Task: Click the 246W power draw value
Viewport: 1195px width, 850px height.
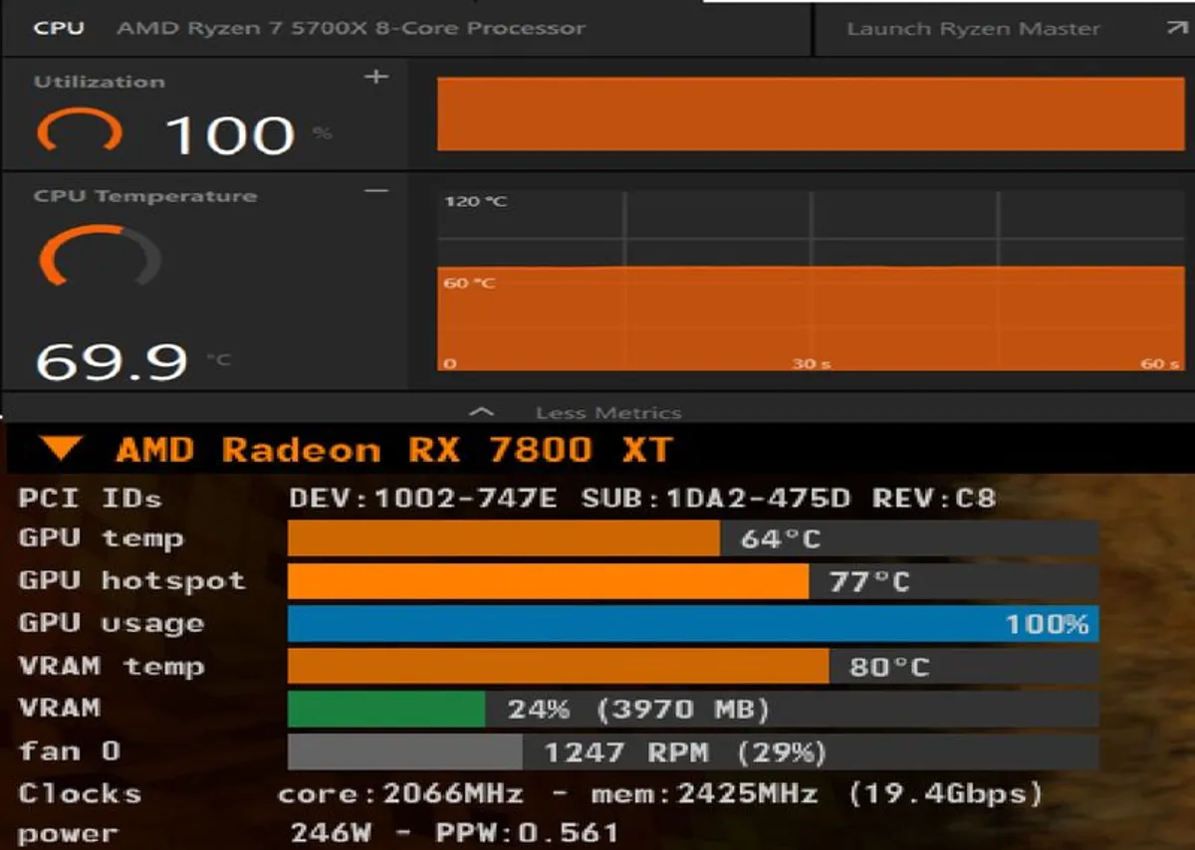Action: pyautogui.click(x=330, y=833)
